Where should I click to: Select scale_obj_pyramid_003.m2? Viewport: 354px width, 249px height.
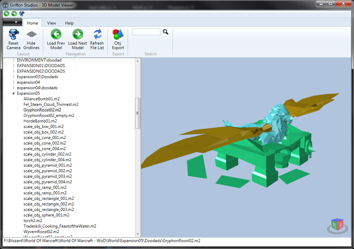(x=48, y=176)
